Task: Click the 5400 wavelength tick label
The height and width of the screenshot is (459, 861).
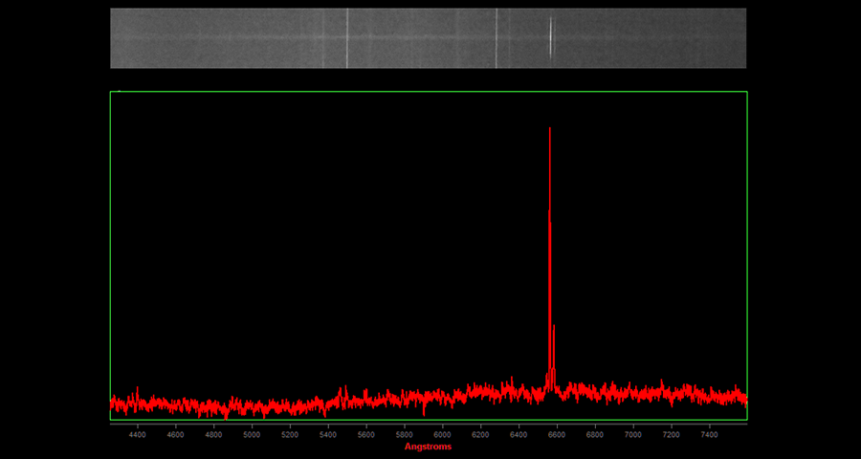Action: tap(328, 434)
